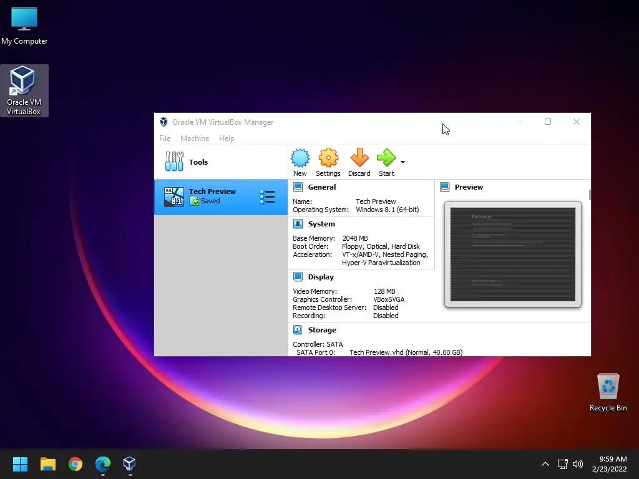Screen dimensions: 639x479
Task: Click the Storage section disk icon
Action: click(x=298, y=329)
